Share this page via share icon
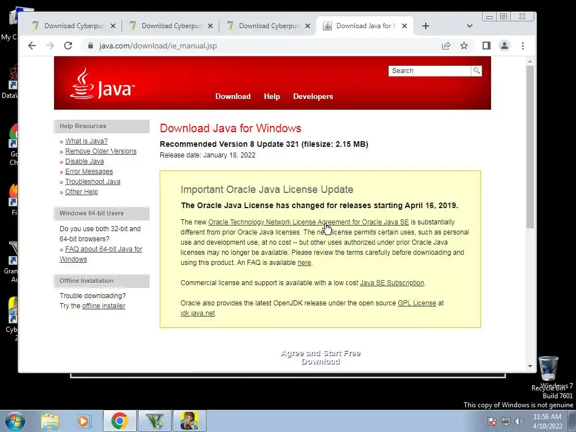This screenshot has width=576, height=432. [446, 46]
